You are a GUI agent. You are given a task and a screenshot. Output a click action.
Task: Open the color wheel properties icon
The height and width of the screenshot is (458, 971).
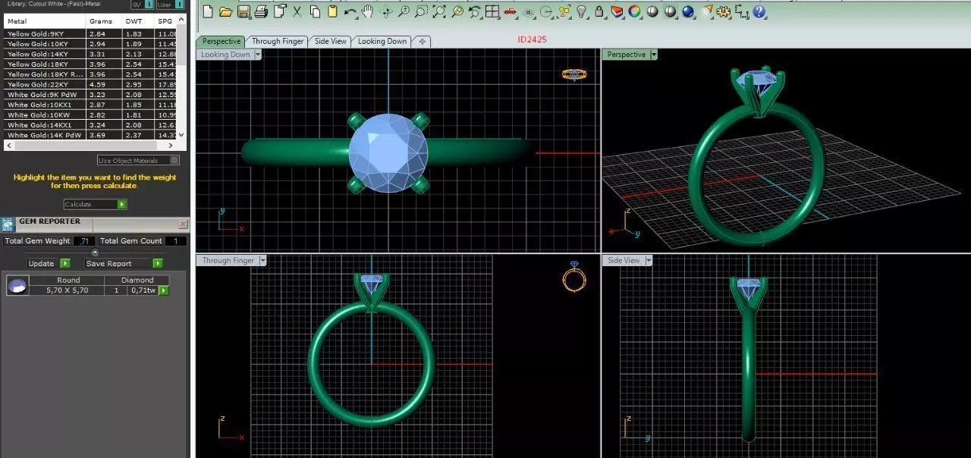coord(633,11)
